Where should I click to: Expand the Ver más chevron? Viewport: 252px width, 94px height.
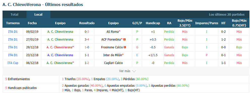[134, 71]
